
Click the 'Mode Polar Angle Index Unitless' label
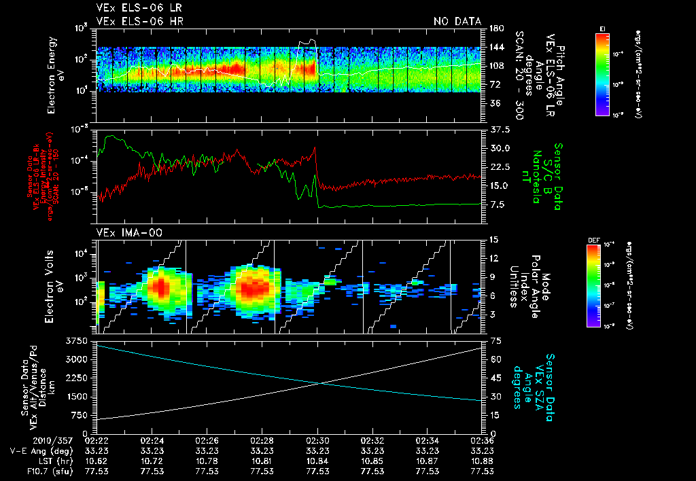(529, 287)
